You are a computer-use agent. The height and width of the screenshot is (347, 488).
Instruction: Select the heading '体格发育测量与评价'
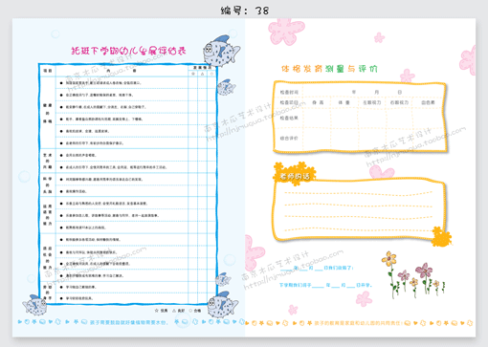[329, 69]
